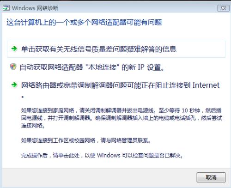Click the highlighted option box around wireless signal help
Screen dimensions: 231x188
point(116,49)
